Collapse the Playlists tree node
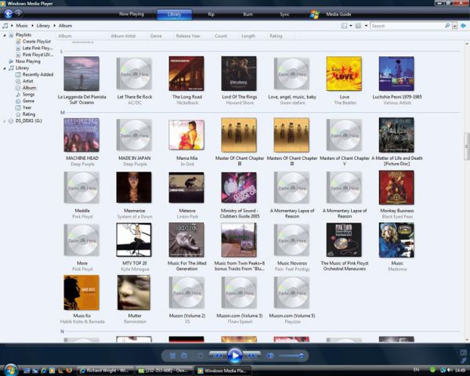 click(x=5, y=35)
